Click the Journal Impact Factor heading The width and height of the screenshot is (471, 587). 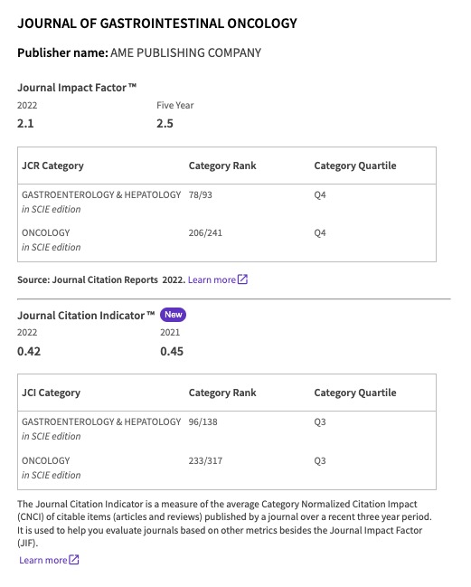(77, 88)
